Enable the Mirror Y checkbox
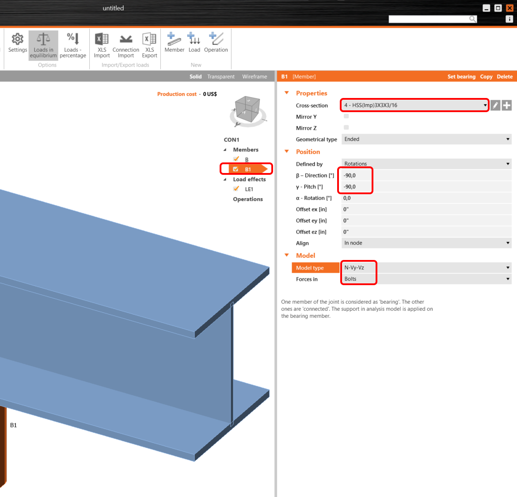The width and height of the screenshot is (517, 497). coord(346,116)
